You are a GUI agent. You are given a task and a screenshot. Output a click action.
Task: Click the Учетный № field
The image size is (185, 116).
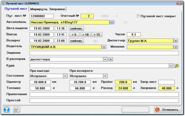(87, 16)
